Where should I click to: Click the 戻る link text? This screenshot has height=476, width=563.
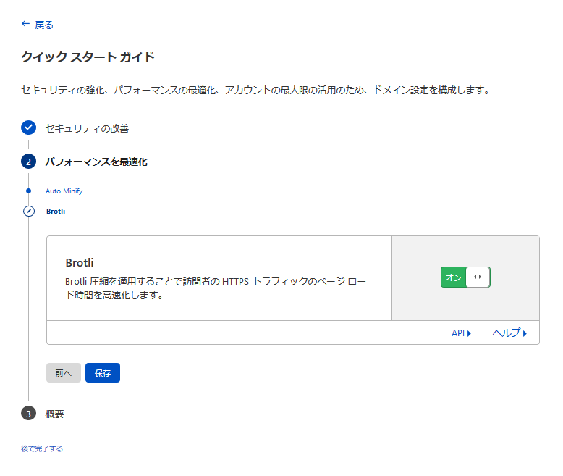(44, 25)
